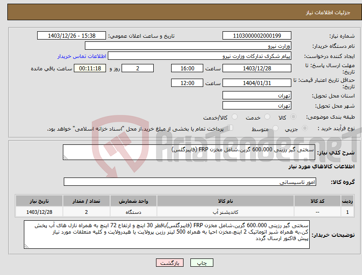Click the request creator field پیام شکری
Image resolution: width=362 pixels, height=275 pixels.
(x=200, y=56)
